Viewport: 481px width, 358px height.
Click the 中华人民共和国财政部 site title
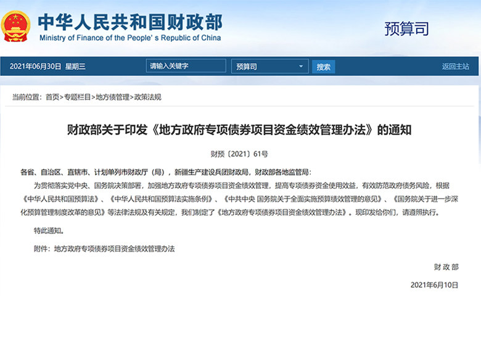[130, 22]
